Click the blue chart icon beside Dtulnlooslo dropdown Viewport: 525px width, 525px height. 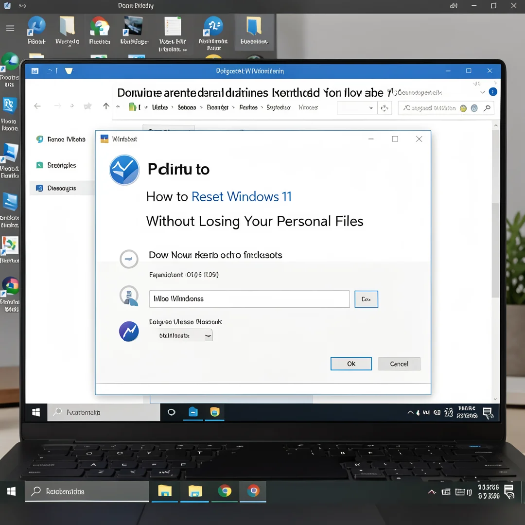click(129, 331)
